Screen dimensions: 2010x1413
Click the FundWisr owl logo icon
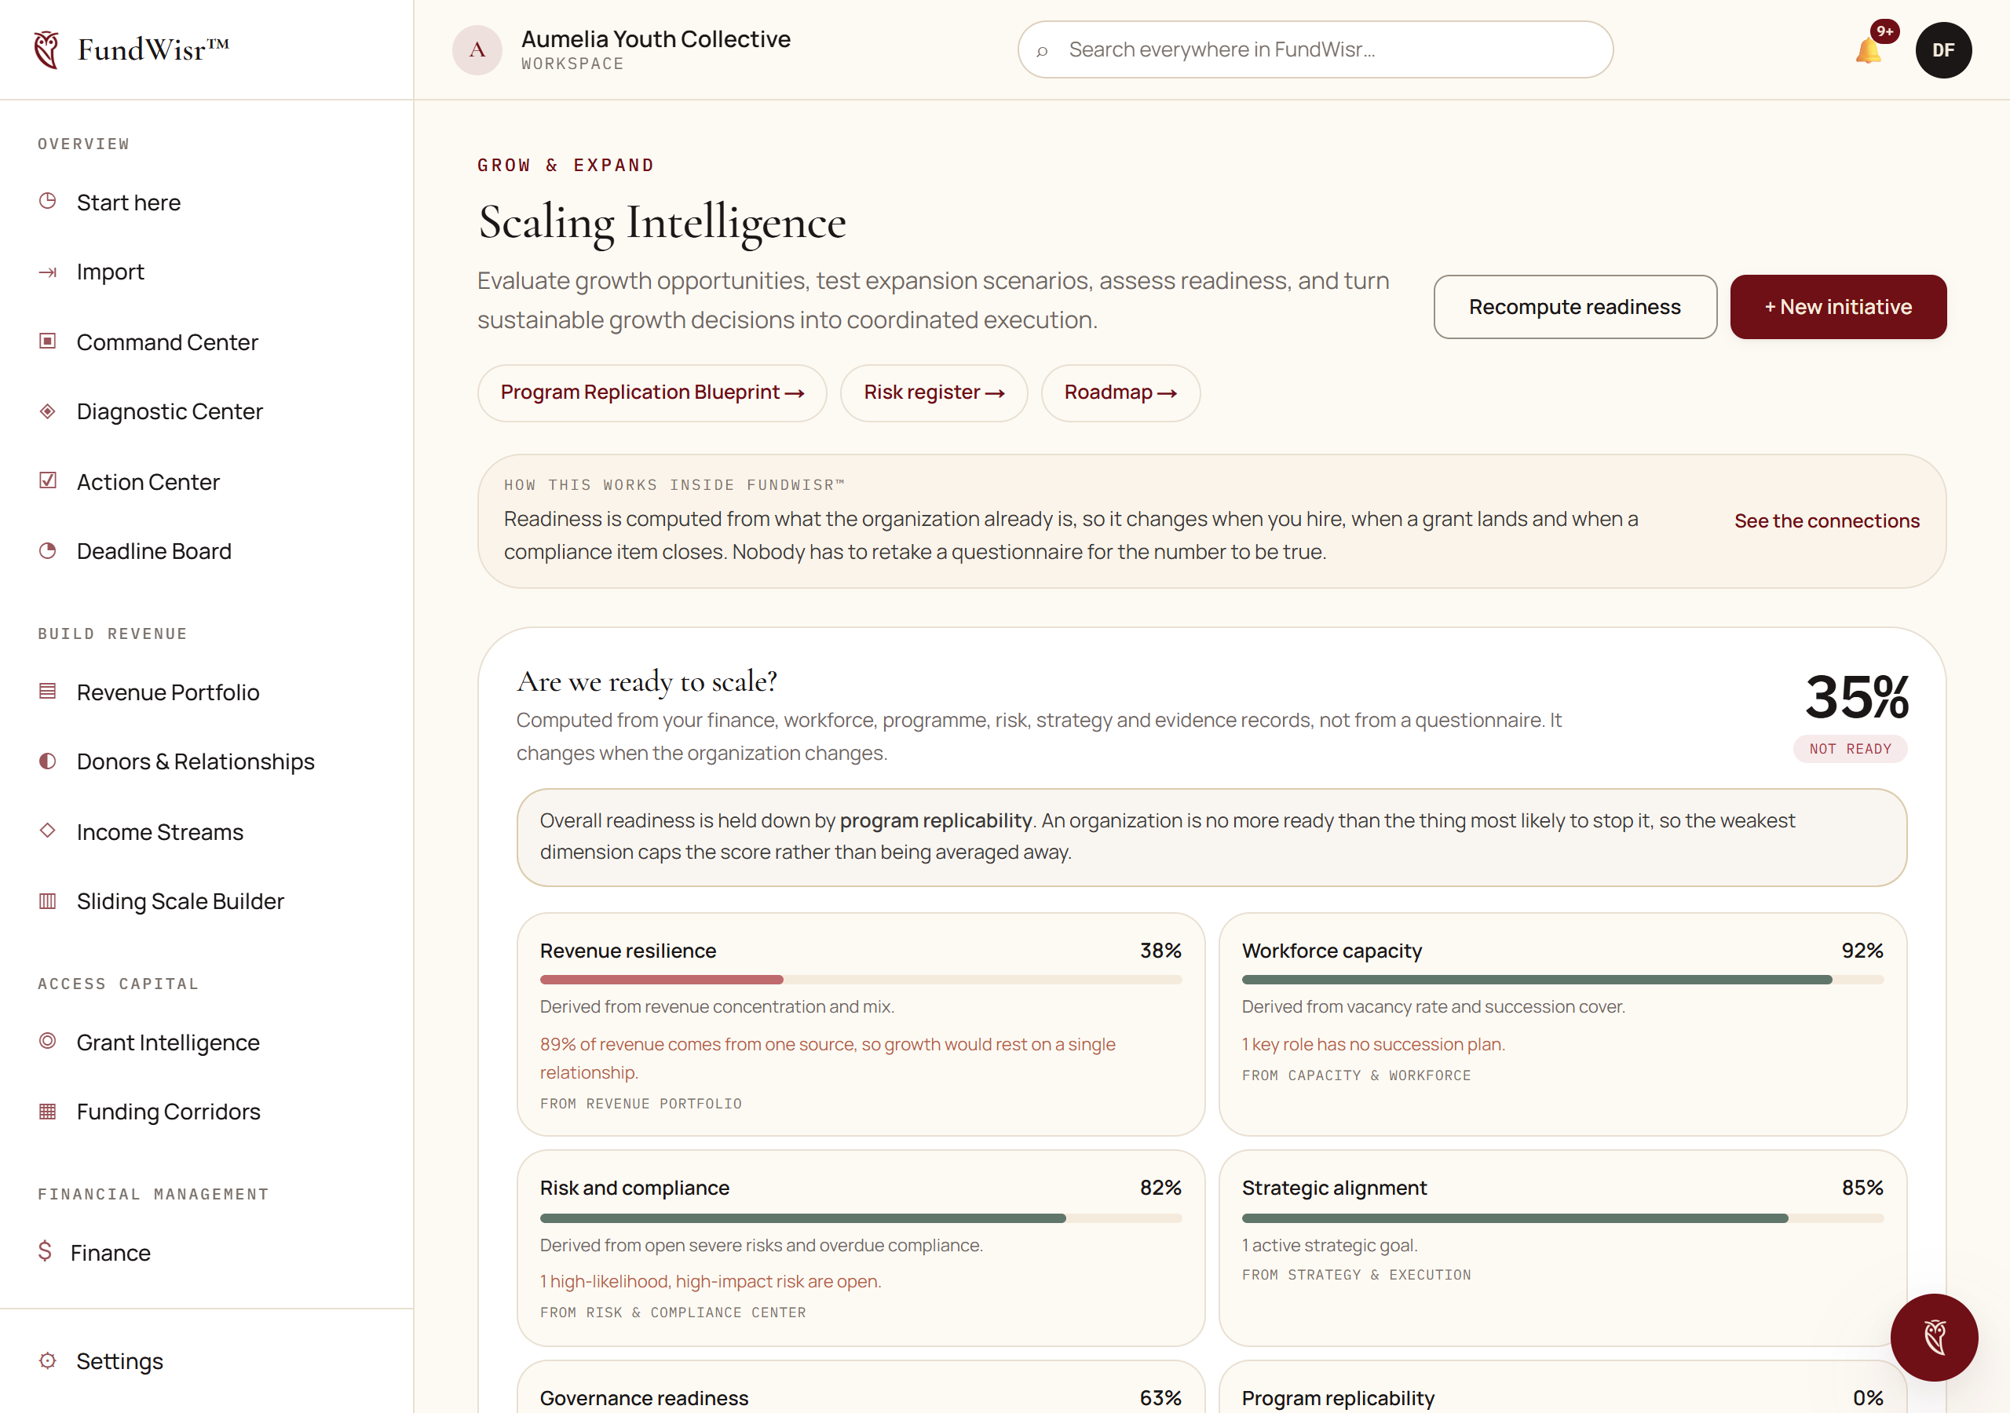[x=46, y=50]
